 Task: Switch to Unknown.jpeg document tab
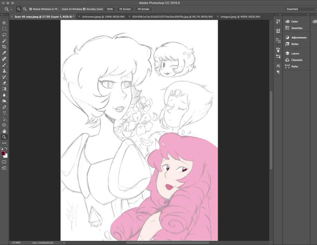pyautogui.click(x=103, y=17)
